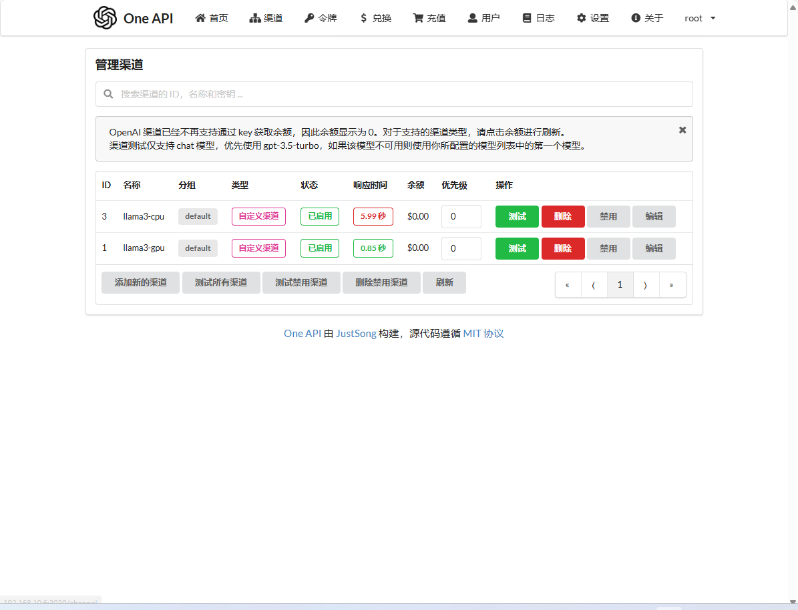The width and height of the screenshot is (798, 610).
Task: Edit the llama3-cpu channel
Action: point(653,216)
